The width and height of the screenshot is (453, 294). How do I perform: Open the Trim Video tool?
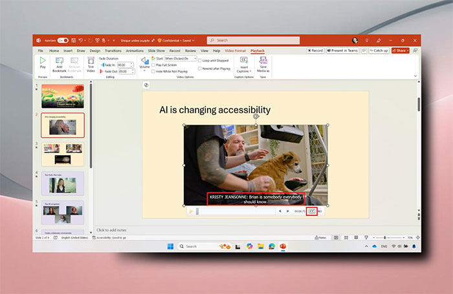tap(91, 63)
